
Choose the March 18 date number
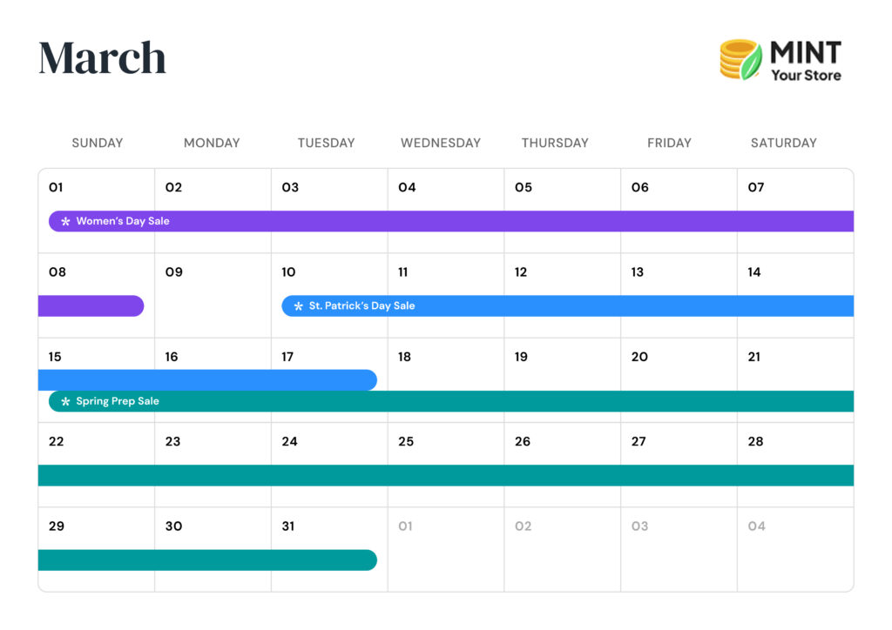pyautogui.click(x=404, y=357)
